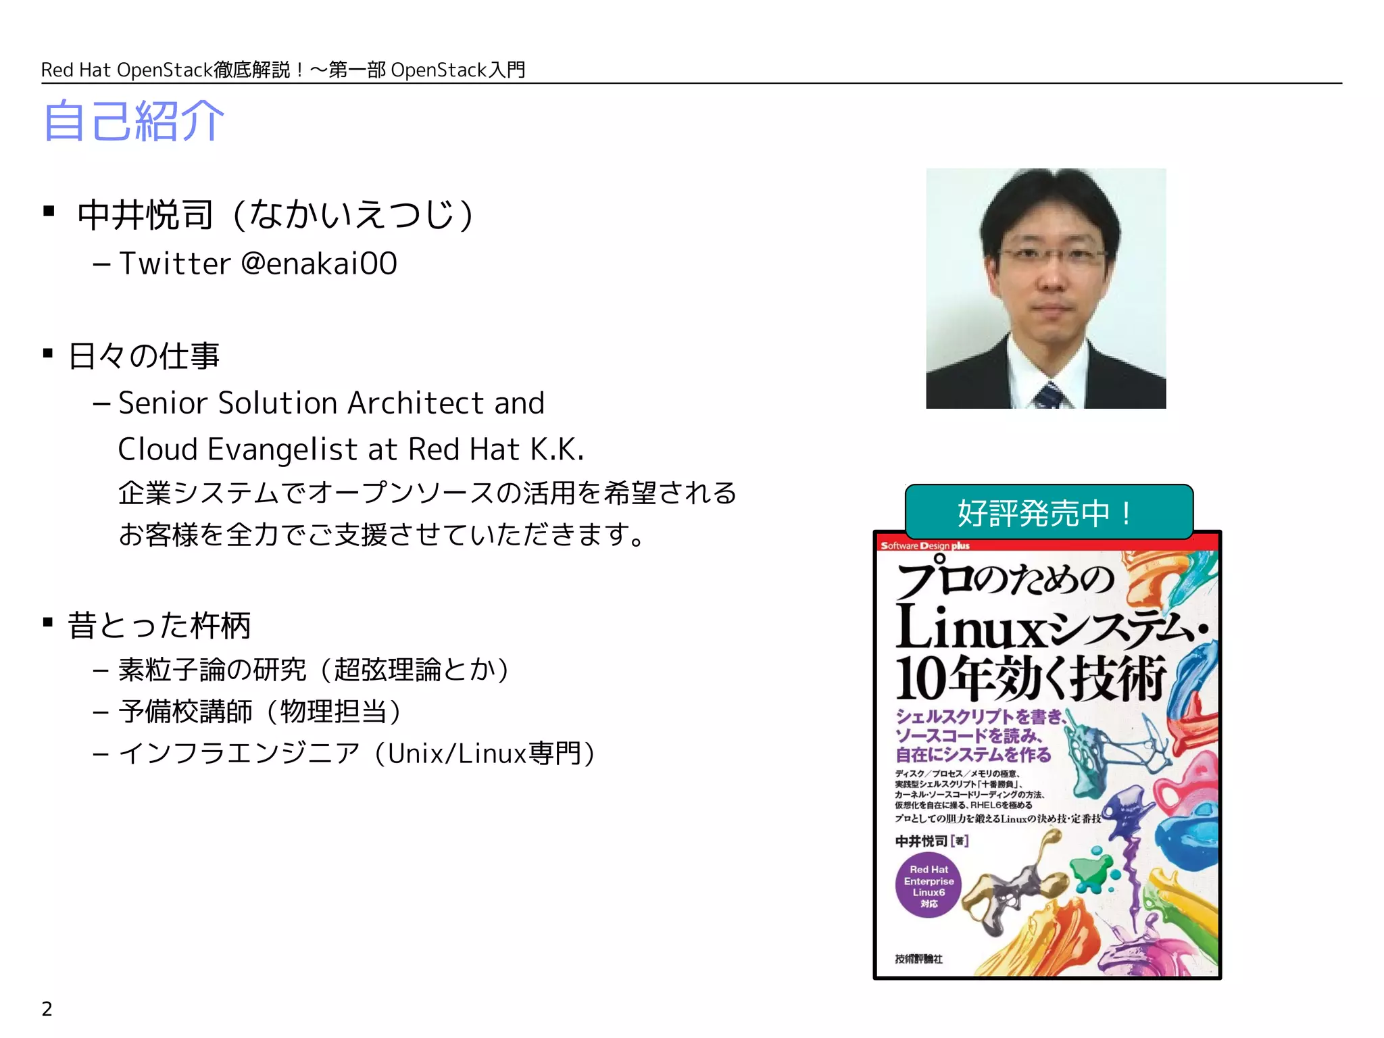Click Cloud Evangelist at Red Hat K.K. text
1384x1038 pixels.
pos(350,449)
